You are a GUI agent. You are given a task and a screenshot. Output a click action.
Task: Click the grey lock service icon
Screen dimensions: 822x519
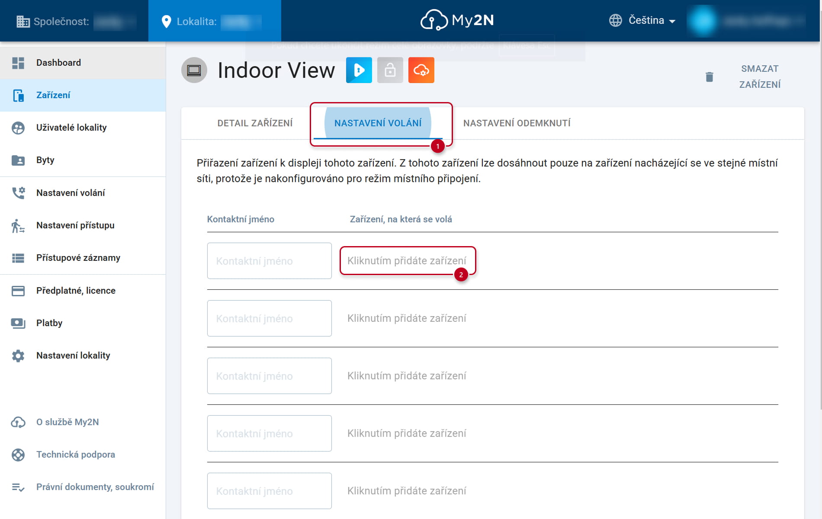coord(390,70)
